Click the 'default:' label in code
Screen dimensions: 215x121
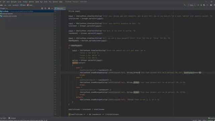[80, 97]
